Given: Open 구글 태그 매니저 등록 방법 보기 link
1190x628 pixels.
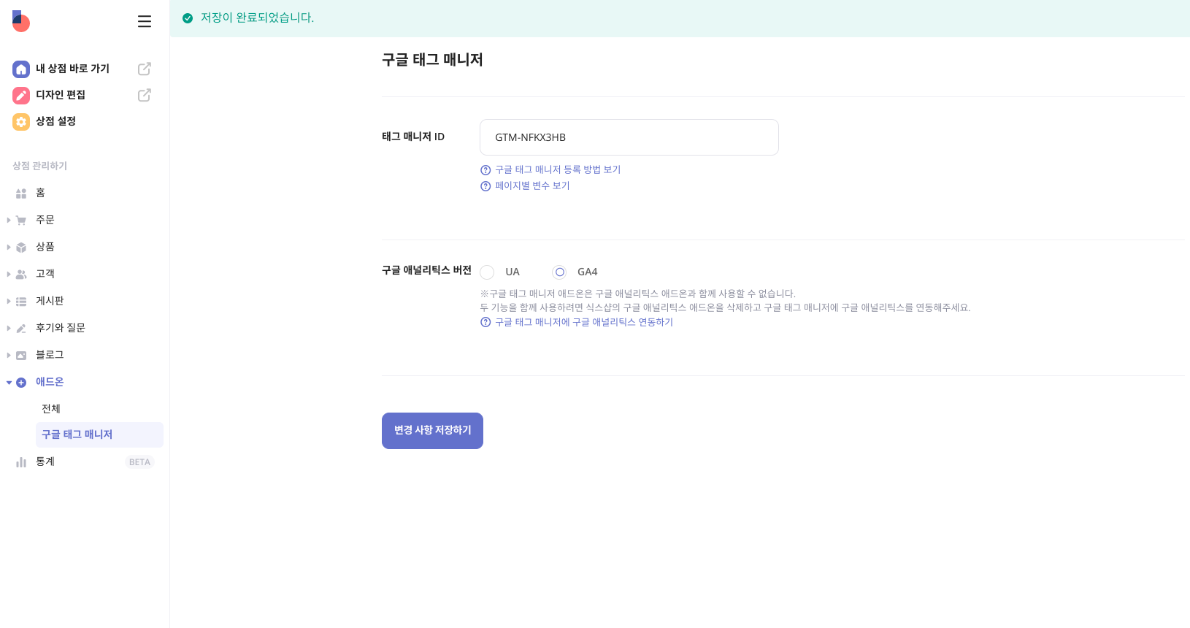Looking at the screenshot, I should tap(558, 169).
